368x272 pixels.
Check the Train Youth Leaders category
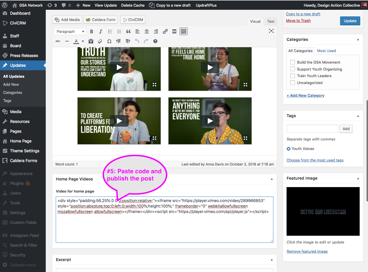pos(293,76)
